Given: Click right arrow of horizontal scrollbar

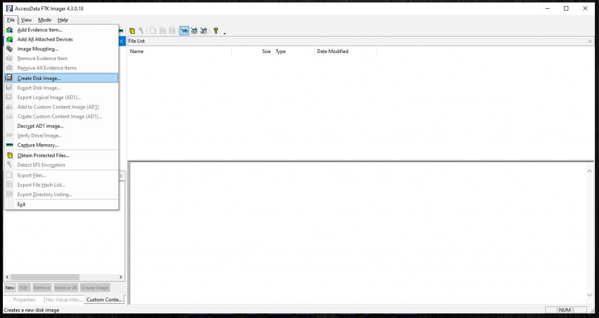Looking at the screenshot, I should coord(121,277).
